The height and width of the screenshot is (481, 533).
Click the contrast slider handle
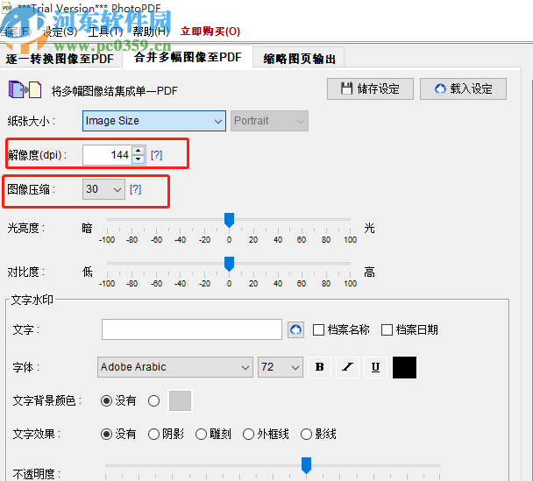click(229, 265)
